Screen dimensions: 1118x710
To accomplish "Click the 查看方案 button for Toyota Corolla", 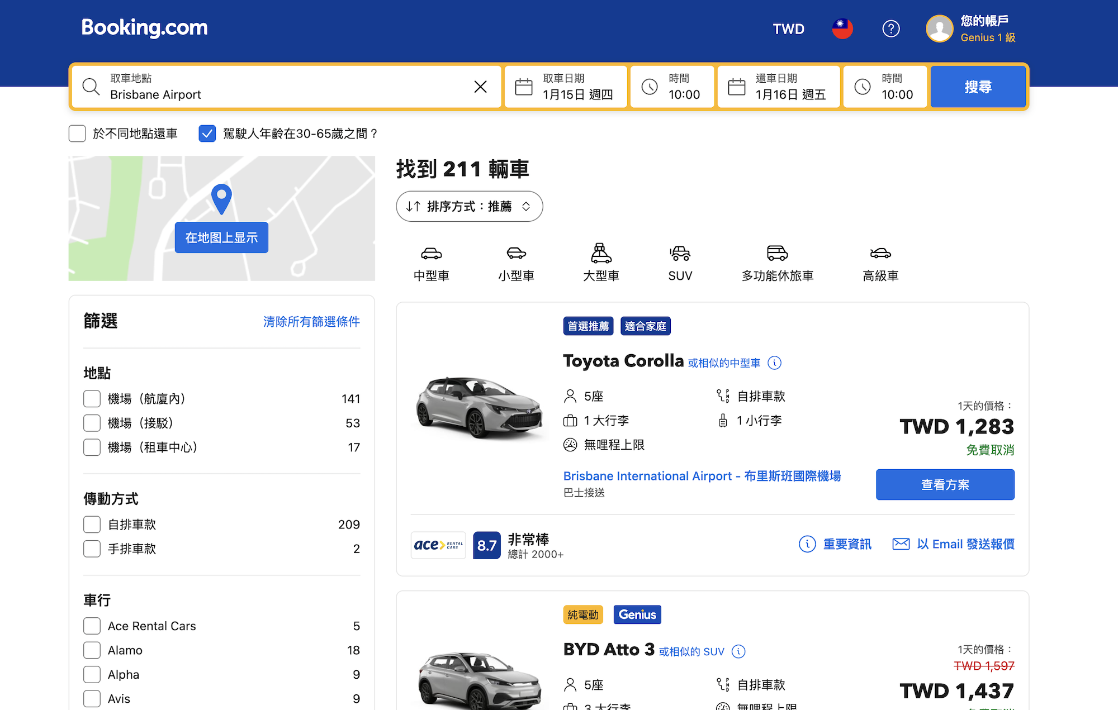I will coord(945,484).
